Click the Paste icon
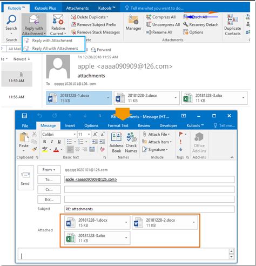The height and width of the screenshot is (266, 256). [x=24, y=137]
